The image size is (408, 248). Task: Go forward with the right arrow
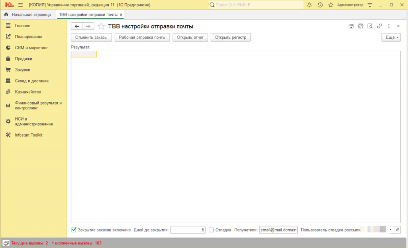click(88, 26)
